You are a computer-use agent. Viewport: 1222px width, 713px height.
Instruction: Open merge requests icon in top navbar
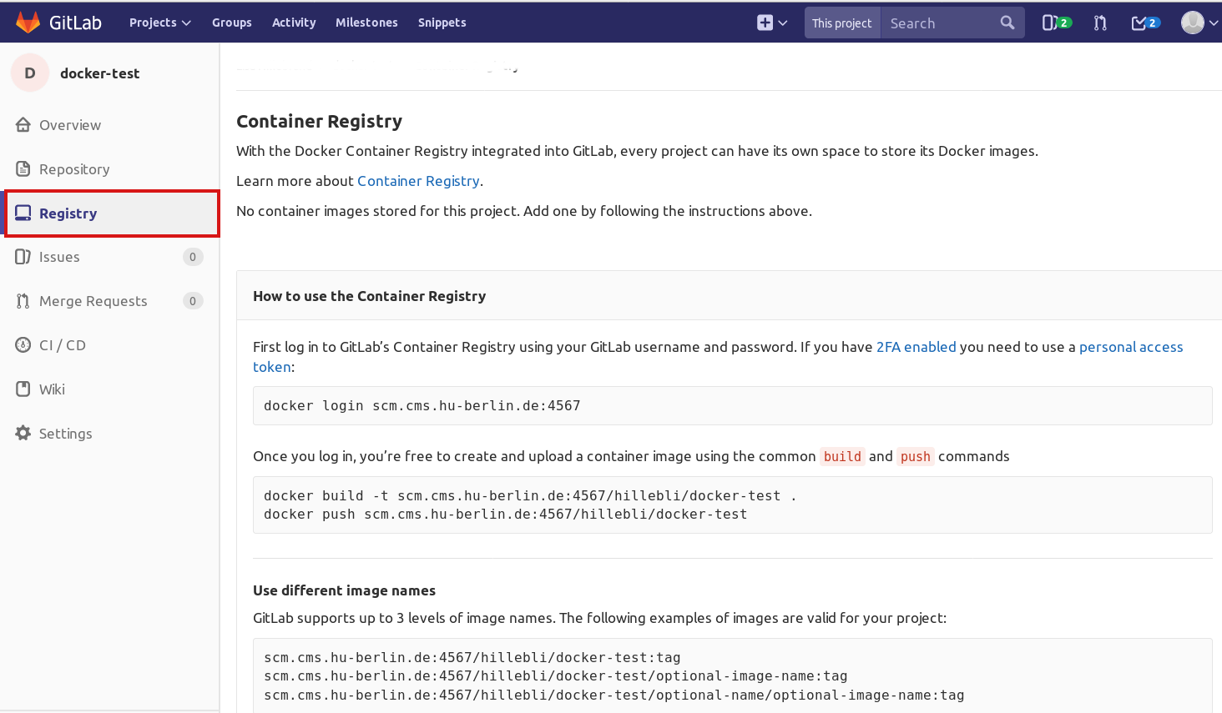[1100, 23]
